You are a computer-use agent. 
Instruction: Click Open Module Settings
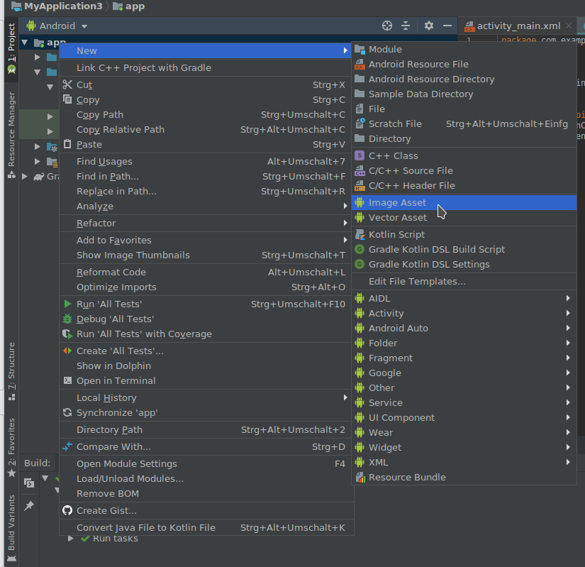[126, 464]
